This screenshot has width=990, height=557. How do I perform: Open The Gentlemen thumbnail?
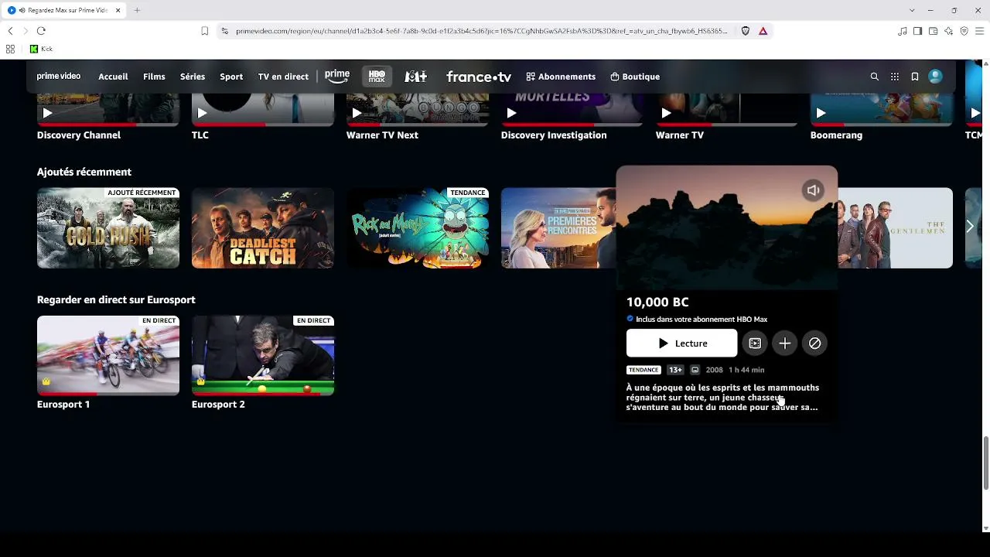(x=896, y=228)
